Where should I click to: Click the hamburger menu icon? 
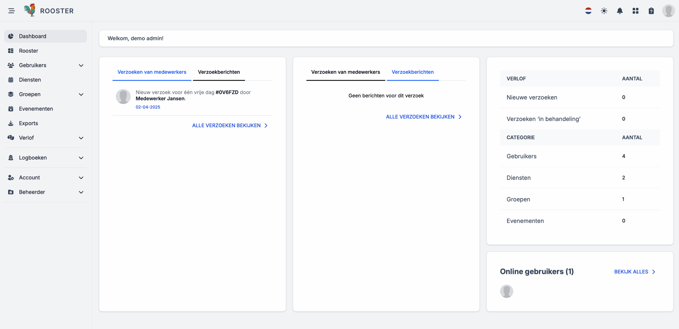pyautogui.click(x=11, y=11)
